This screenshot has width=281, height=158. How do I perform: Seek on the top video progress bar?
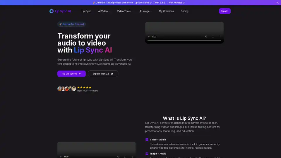point(184,40)
